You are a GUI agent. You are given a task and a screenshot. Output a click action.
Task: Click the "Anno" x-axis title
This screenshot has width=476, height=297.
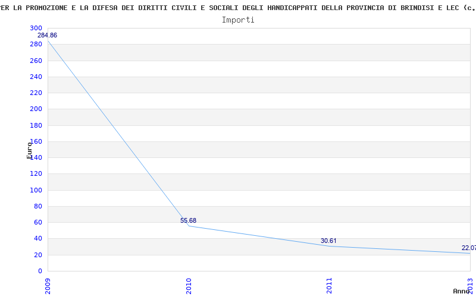pos(463,291)
